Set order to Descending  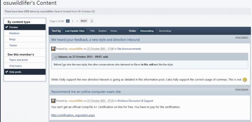[147, 31]
